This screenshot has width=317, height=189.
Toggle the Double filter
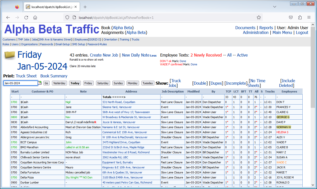[200, 83]
